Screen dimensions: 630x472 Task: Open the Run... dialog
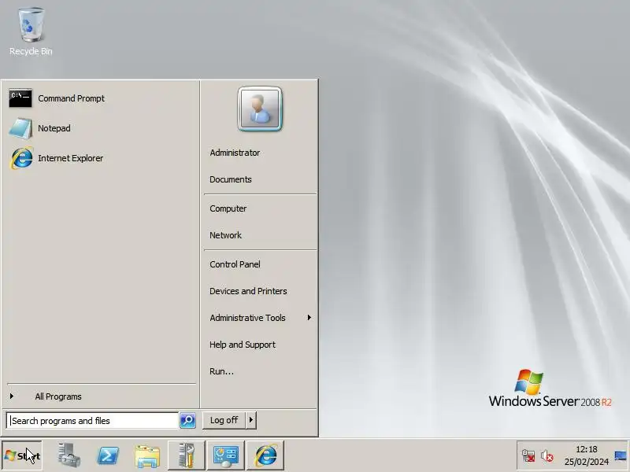tap(221, 371)
